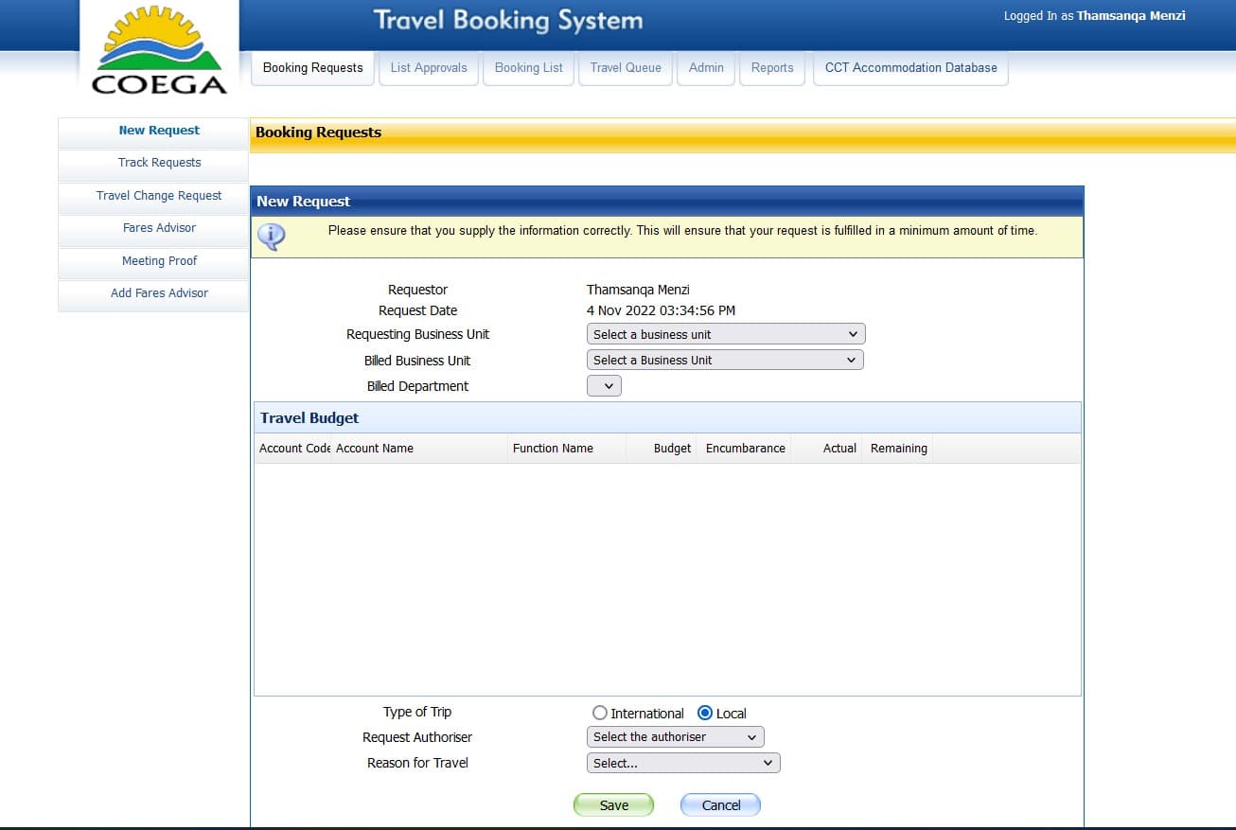Image resolution: width=1236 pixels, height=830 pixels.
Task: Open the Requesting Business Unit dropdown
Action: [x=726, y=334]
